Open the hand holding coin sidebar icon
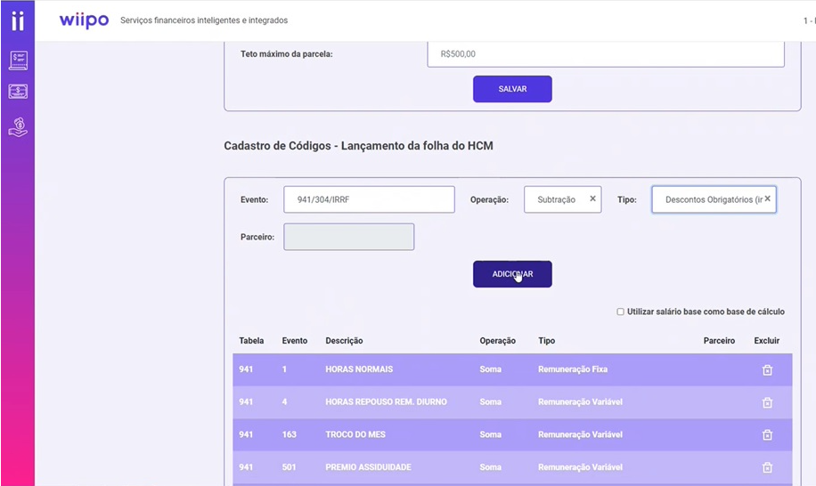The height and width of the screenshot is (486, 816). [18, 126]
